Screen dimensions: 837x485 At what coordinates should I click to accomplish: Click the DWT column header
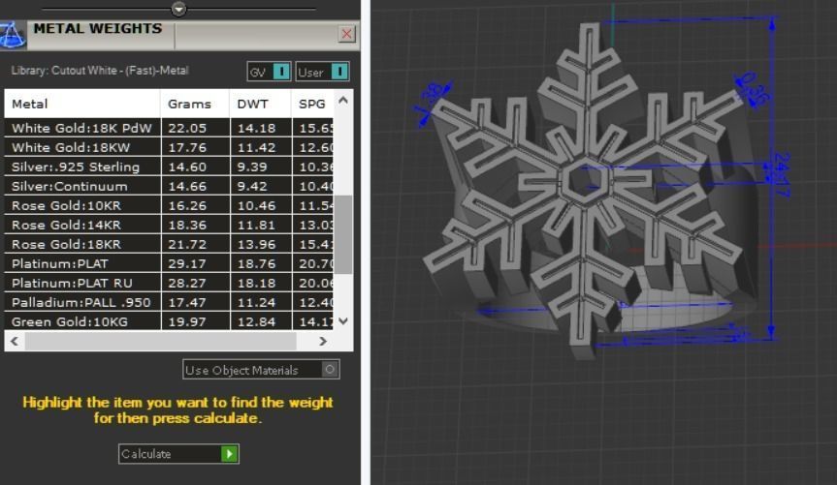[x=261, y=104]
